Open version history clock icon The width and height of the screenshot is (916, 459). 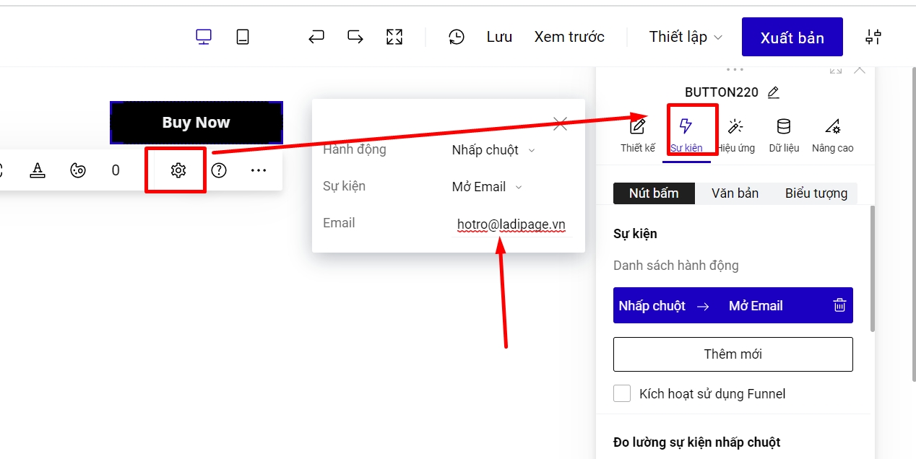coord(457,37)
